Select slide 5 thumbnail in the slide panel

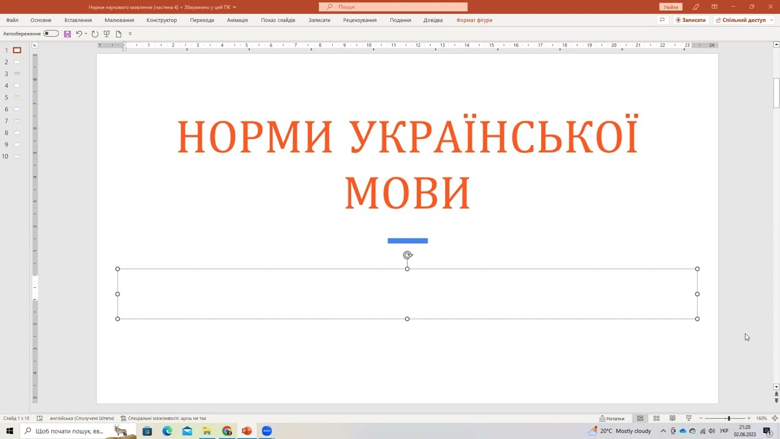[x=17, y=98]
